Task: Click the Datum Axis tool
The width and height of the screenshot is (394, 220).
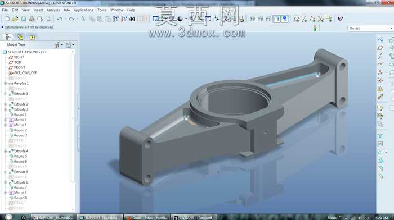Action: pos(380,56)
